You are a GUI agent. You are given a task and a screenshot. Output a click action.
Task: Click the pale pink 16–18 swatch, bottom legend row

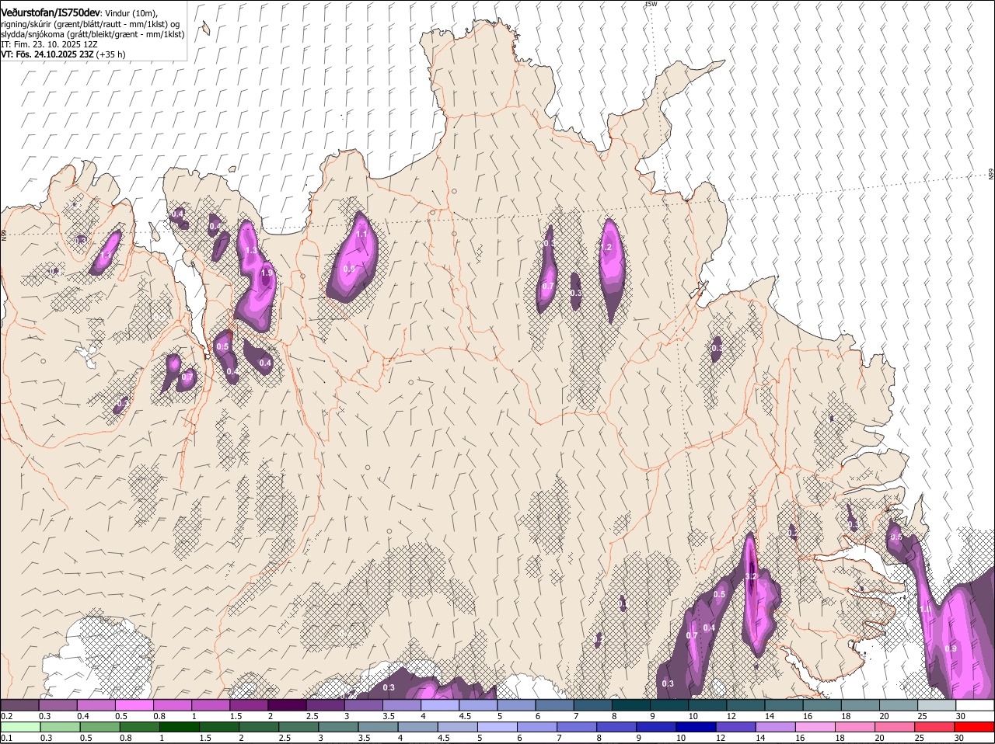pyautogui.click(x=815, y=728)
